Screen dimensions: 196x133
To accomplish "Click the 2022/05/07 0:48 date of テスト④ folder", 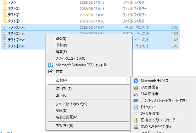I will click(x=92, y=21).
